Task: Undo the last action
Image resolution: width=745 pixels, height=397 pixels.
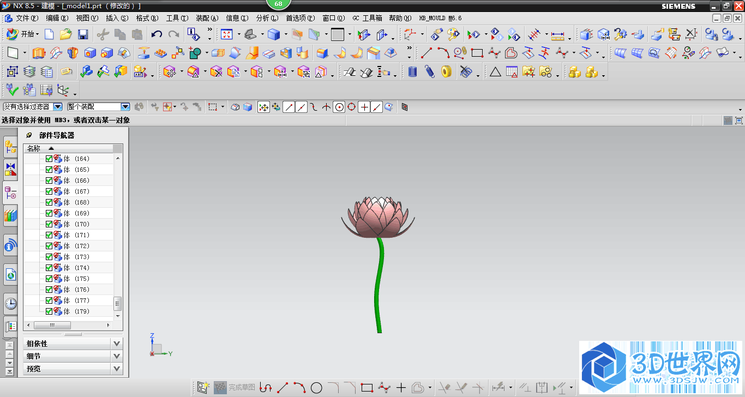Action: coord(157,35)
